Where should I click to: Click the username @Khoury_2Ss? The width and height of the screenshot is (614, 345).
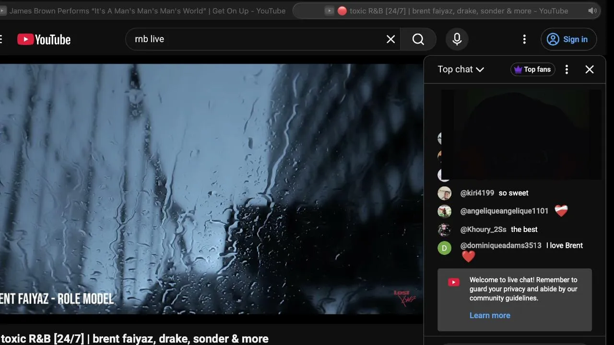[484, 230]
